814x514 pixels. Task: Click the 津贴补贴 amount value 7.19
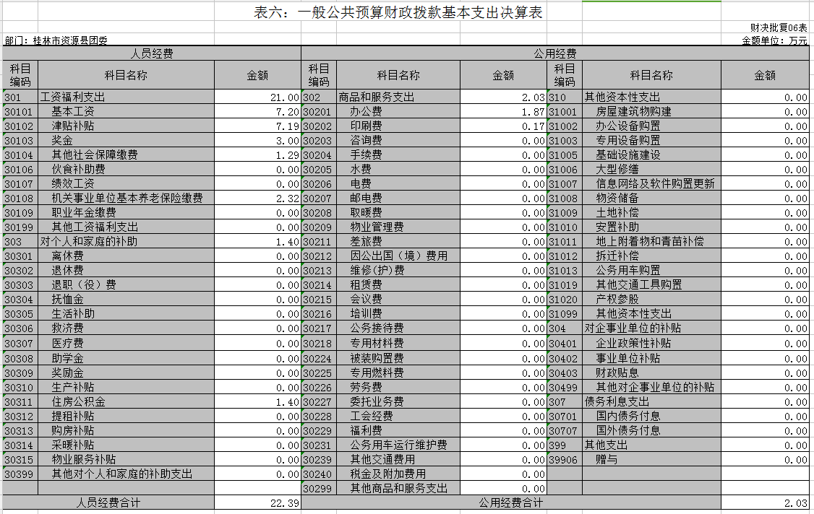257,126
